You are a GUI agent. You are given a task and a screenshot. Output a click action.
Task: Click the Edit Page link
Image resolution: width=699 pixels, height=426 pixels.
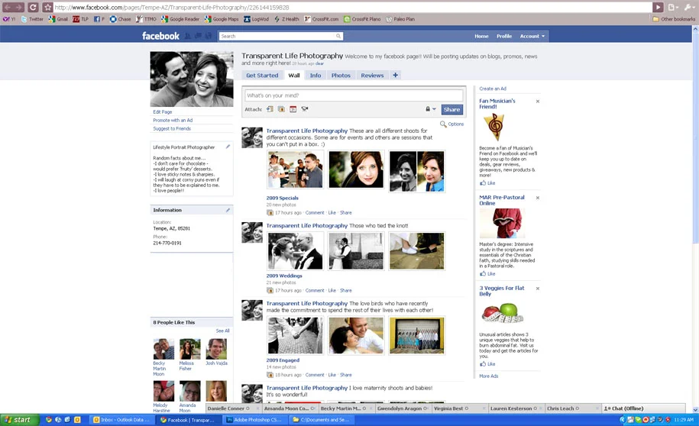(x=162, y=112)
